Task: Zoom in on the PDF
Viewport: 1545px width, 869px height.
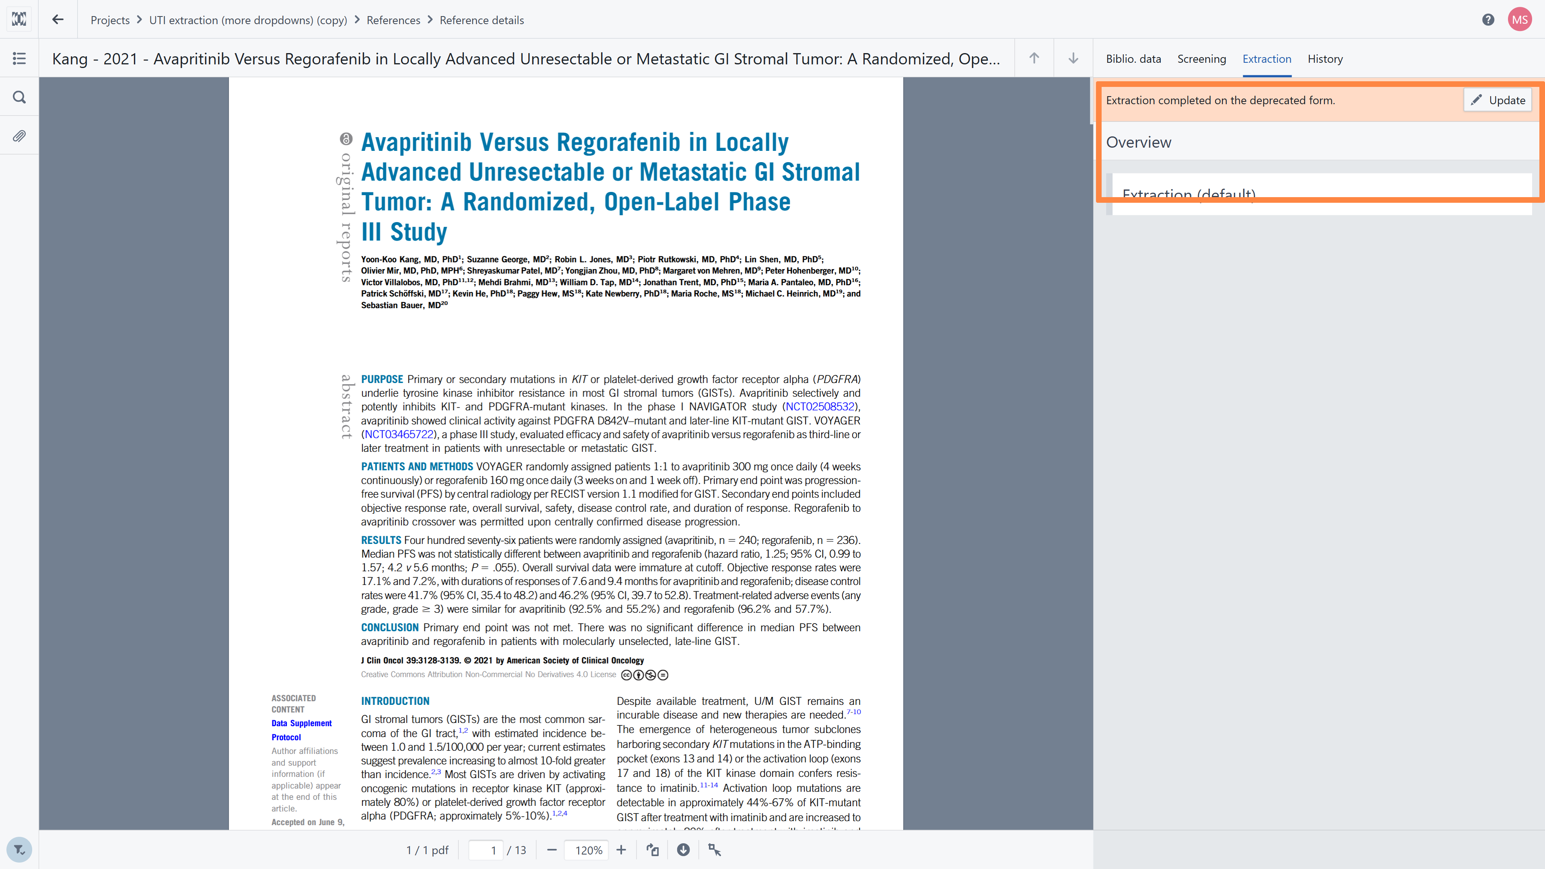Action: coord(621,850)
